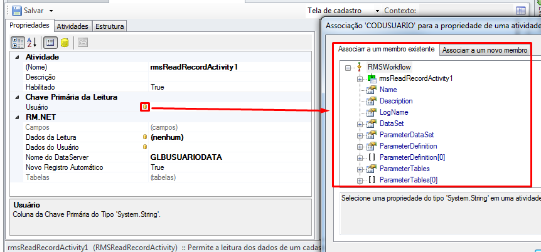Click the RMSWorkflow workflow icon
The height and width of the screenshot is (252, 541).
(x=360, y=67)
